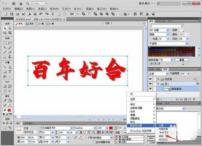202x146 pixels.
Task: Expand the GIF 动画 export format dropdown
Action: coord(168,30)
